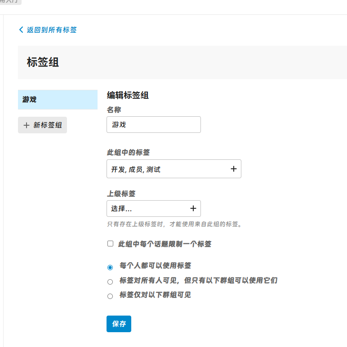Choose 标签对所有人可见 radio option
The height and width of the screenshot is (347, 347).
pos(110,282)
